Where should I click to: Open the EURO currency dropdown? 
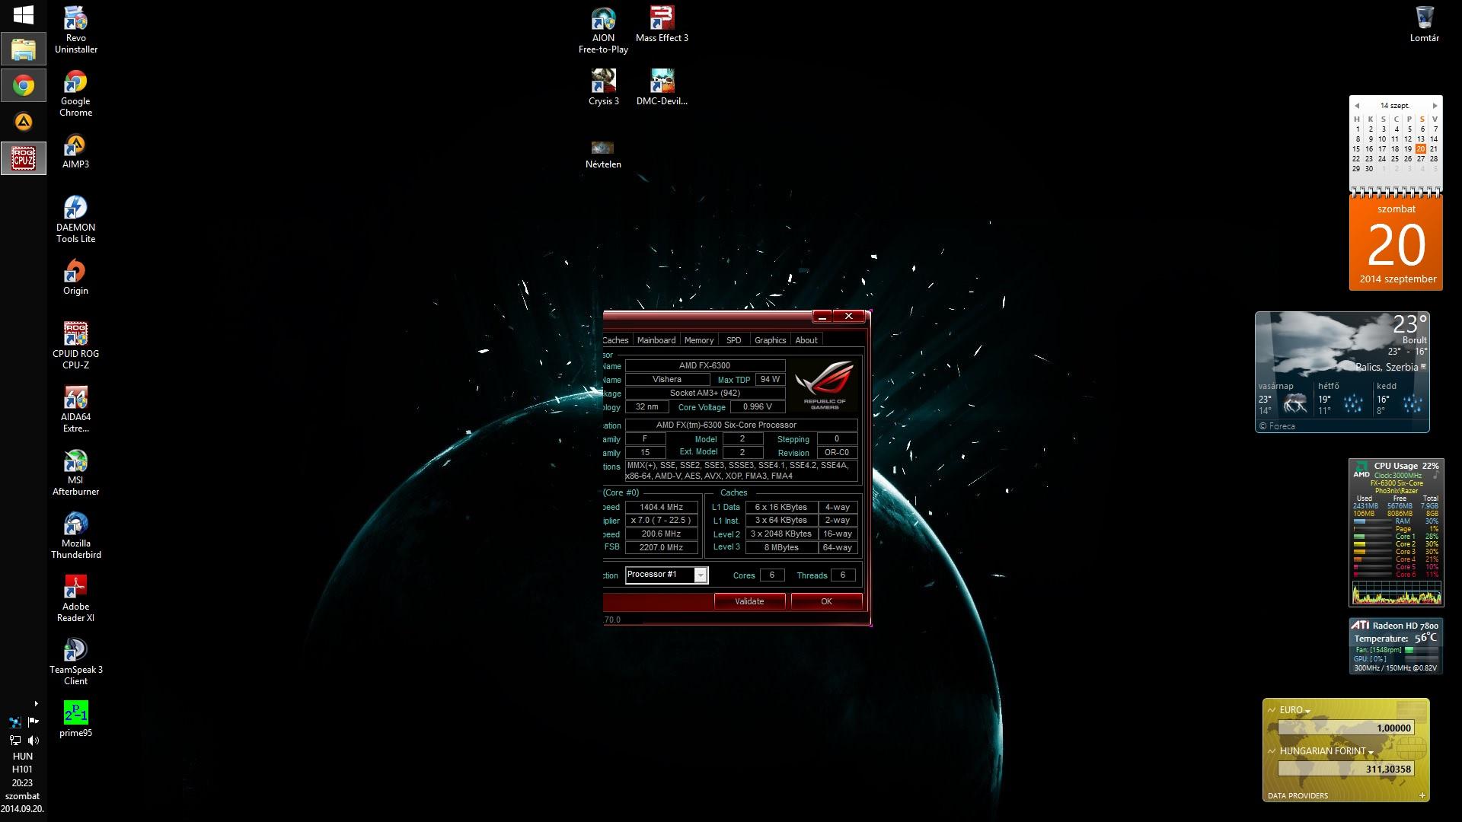1307,712
